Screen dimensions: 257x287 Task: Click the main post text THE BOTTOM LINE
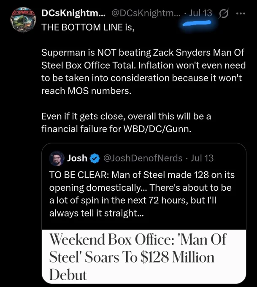[x=88, y=27]
